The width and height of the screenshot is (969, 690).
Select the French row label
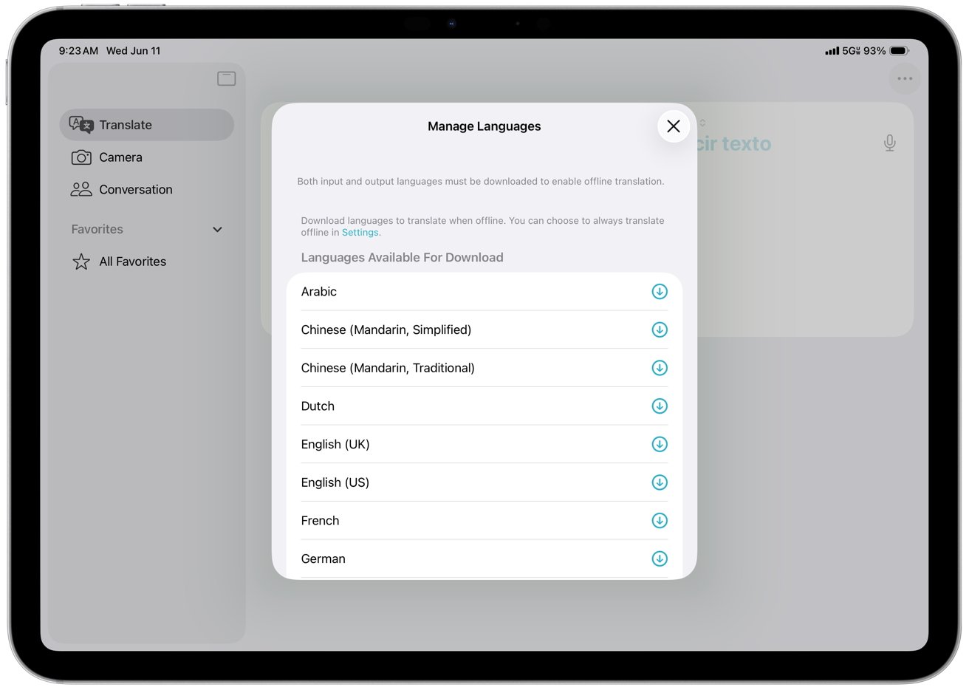[320, 521]
